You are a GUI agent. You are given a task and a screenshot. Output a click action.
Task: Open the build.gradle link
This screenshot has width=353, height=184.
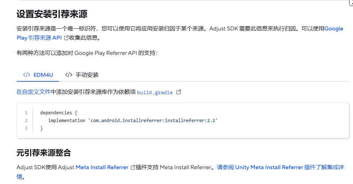pyautogui.click(x=155, y=92)
